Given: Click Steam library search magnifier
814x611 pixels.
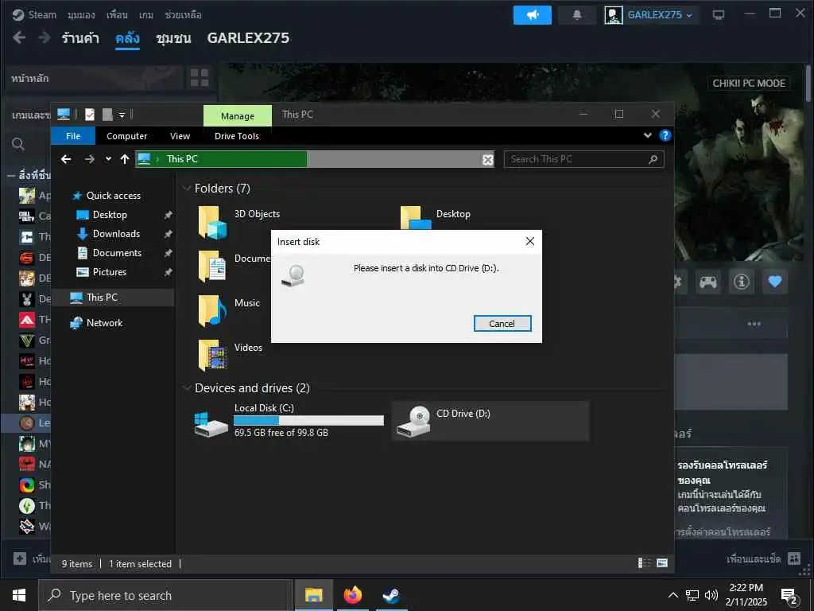Looking at the screenshot, I should (x=18, y=144).
